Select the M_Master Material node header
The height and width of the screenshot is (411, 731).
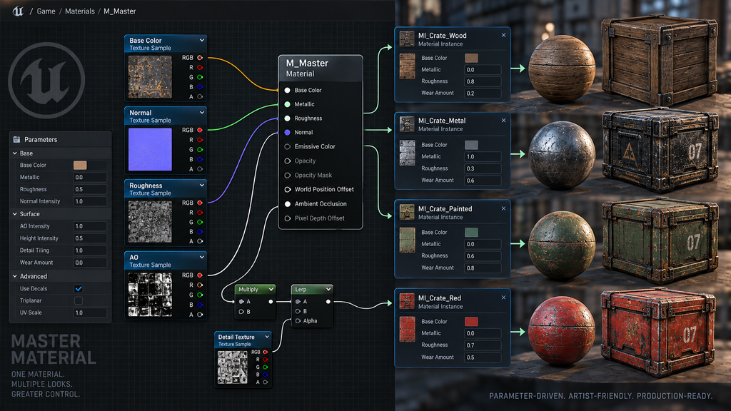pos(321,68)
